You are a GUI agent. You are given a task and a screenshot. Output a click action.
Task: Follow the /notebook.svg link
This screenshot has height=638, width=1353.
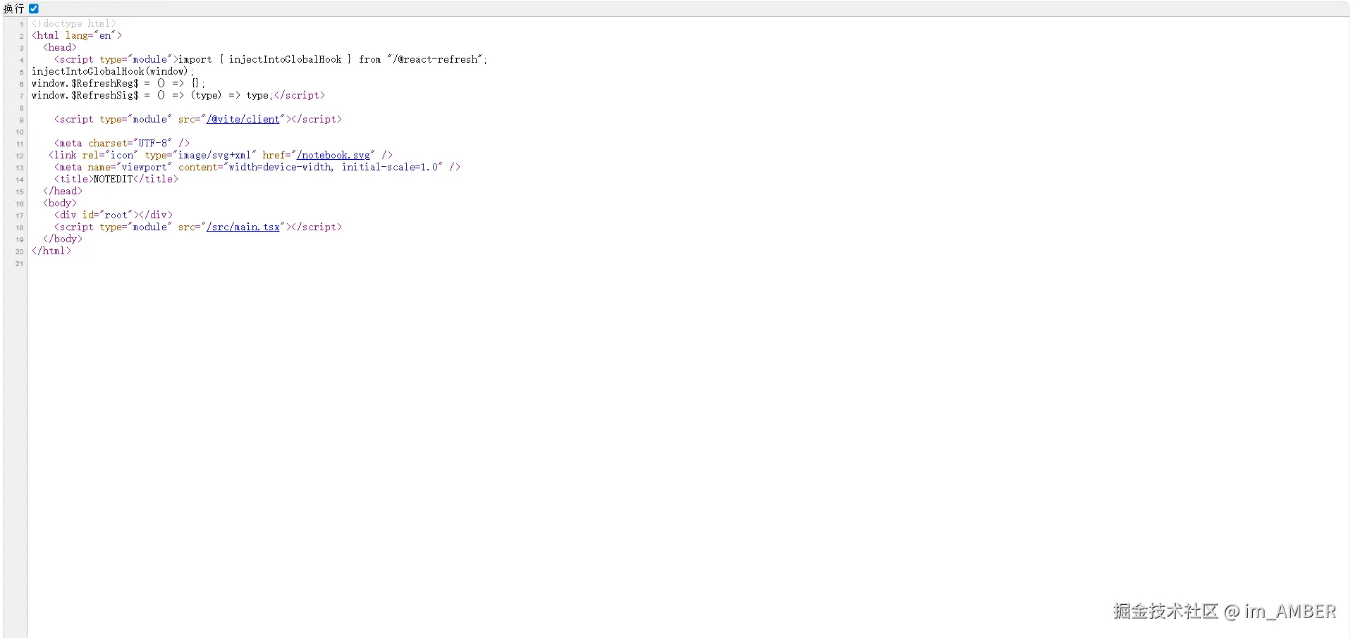[x=333, y=155]
